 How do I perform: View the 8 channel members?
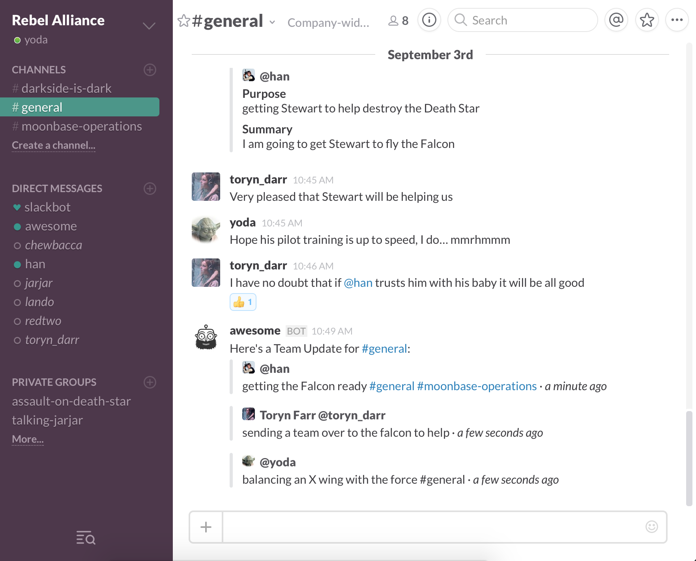pos(399,21)
